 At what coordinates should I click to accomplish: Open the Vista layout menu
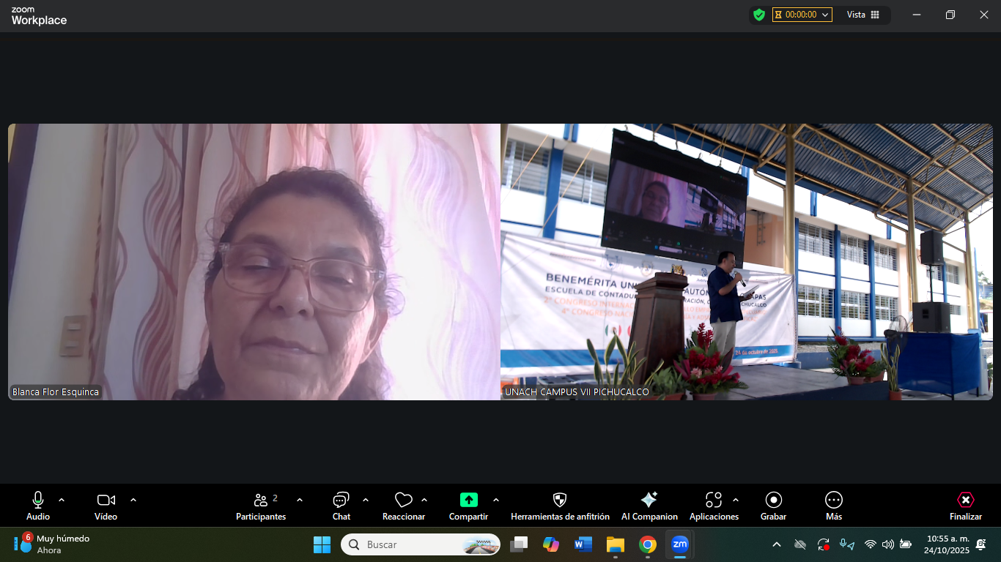(863, 15)
